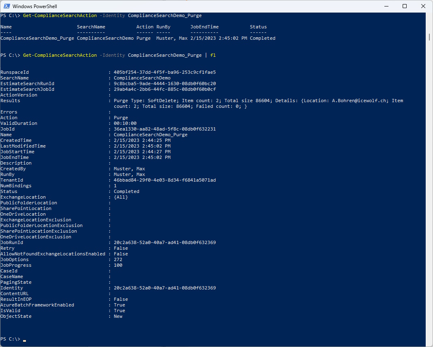Select ValidDuration value '00:10:00'
This screenshot has width=433, height=347.
[125, 123]
